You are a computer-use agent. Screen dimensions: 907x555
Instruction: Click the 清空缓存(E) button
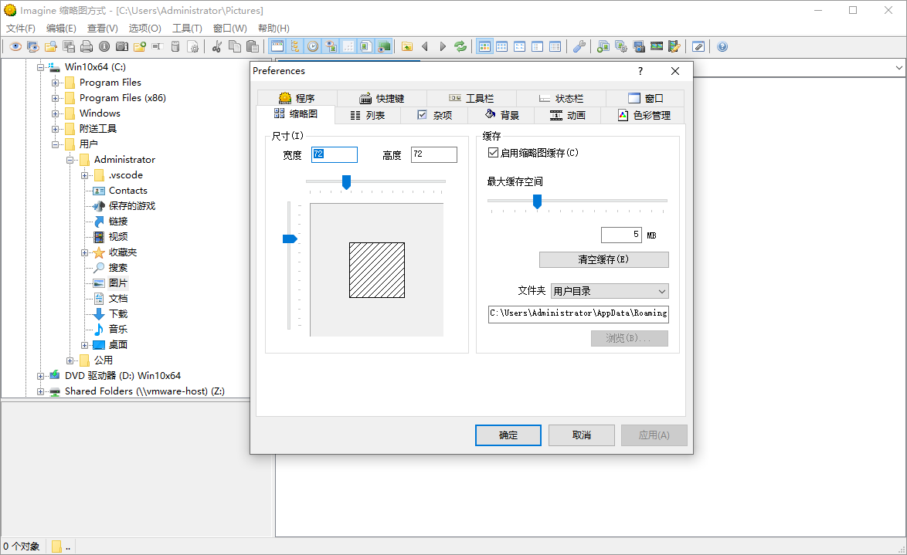(x=603, y=259)
